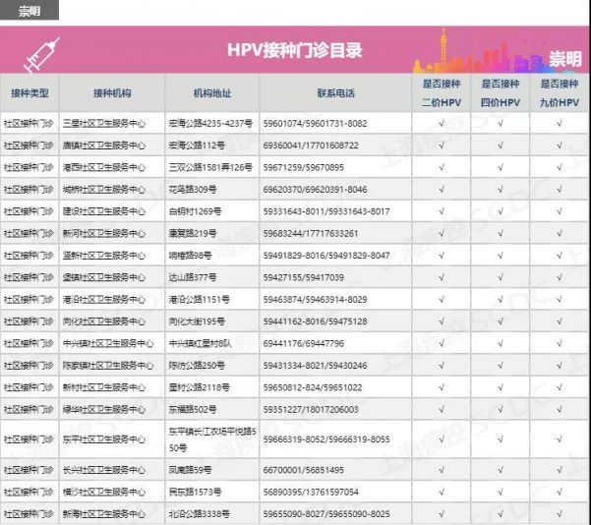Viewport: 591px width, 525px height.
Task: Click the syringe icon in the banner
Action: [x=42, y=54]
